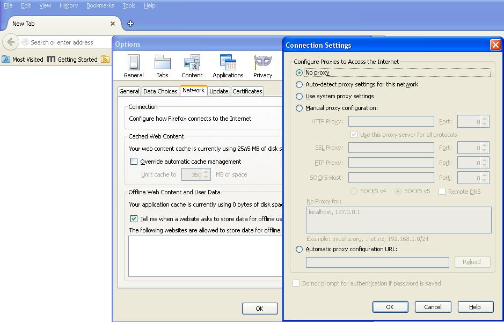
Task: Confirm Connection Settings with OK
Action: click(x=390, y=307)
